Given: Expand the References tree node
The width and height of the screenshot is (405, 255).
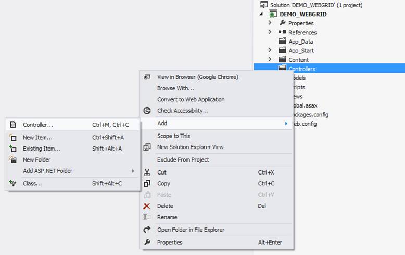Looking at the screenshot, I should [270, 32].
